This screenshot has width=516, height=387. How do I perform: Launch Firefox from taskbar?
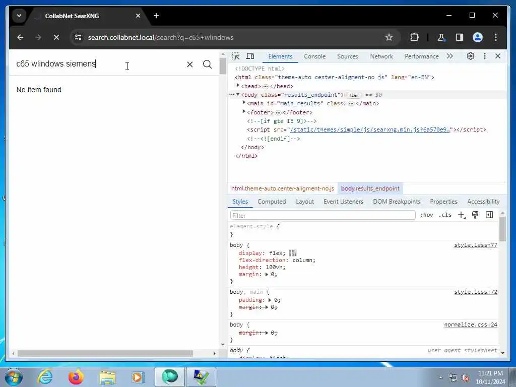click(76, 377)
